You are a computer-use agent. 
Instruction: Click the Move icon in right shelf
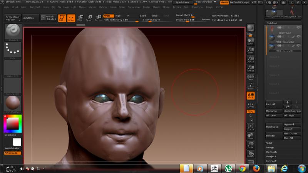(x=251, y=136)
